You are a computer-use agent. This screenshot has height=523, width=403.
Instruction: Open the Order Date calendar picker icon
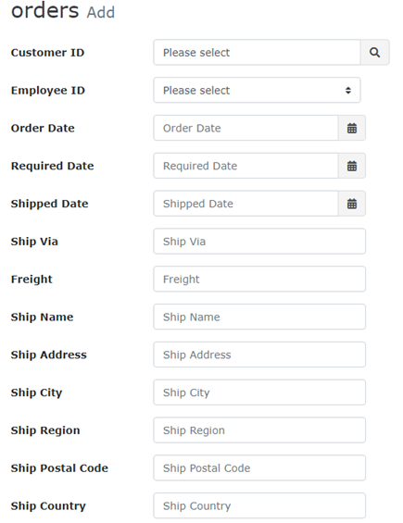pyautogui.click(x=352, y=128)
